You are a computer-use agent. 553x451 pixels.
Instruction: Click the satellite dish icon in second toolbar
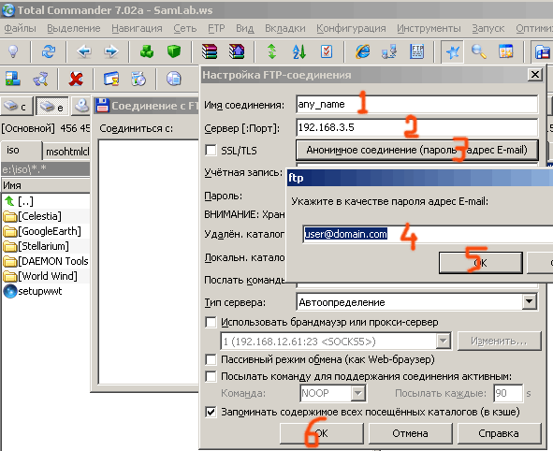pyautogui.click(x=40, y=79)
